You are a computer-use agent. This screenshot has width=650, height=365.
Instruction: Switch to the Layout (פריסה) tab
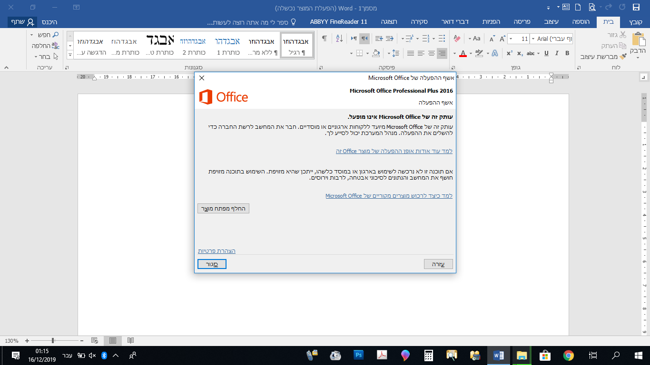pyautogui.click(x=522, y=22)
